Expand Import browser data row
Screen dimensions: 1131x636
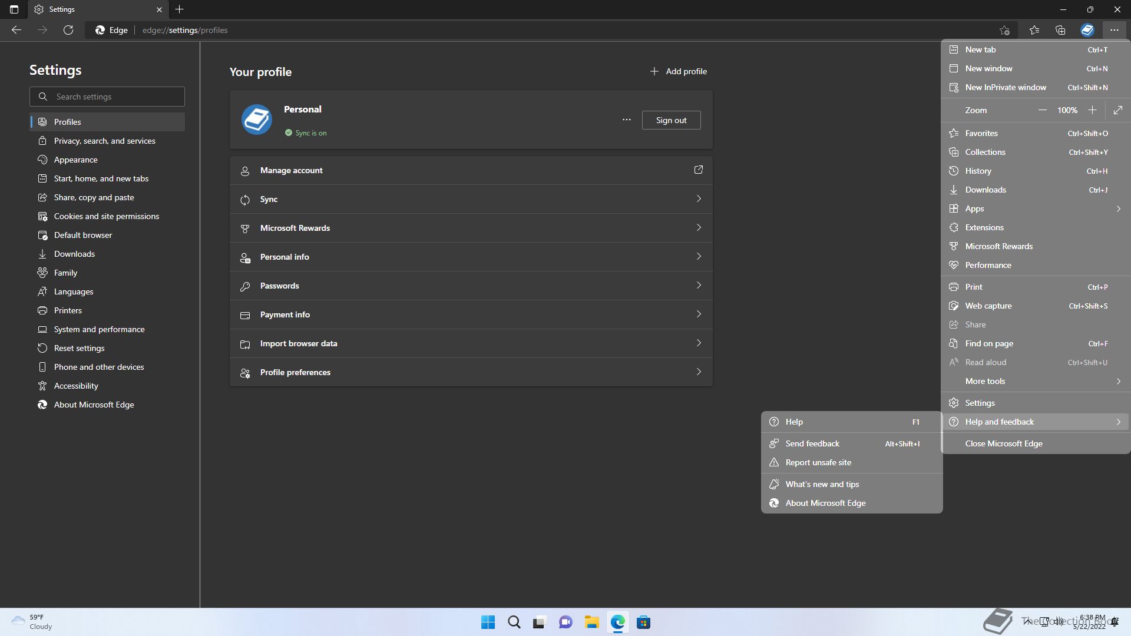(x=471, y=343)
